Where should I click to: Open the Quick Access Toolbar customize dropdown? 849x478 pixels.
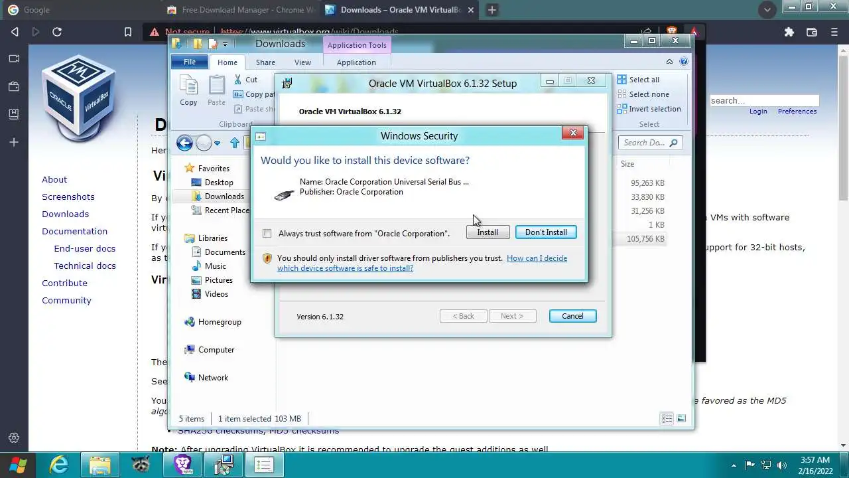click(225, 44)
